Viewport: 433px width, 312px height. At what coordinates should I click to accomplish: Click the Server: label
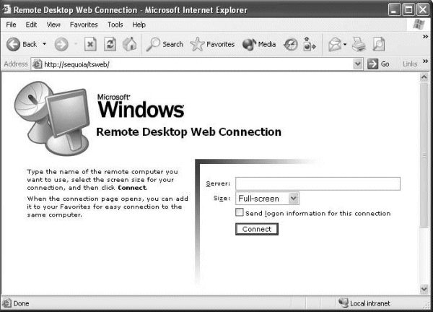point(218,183)
